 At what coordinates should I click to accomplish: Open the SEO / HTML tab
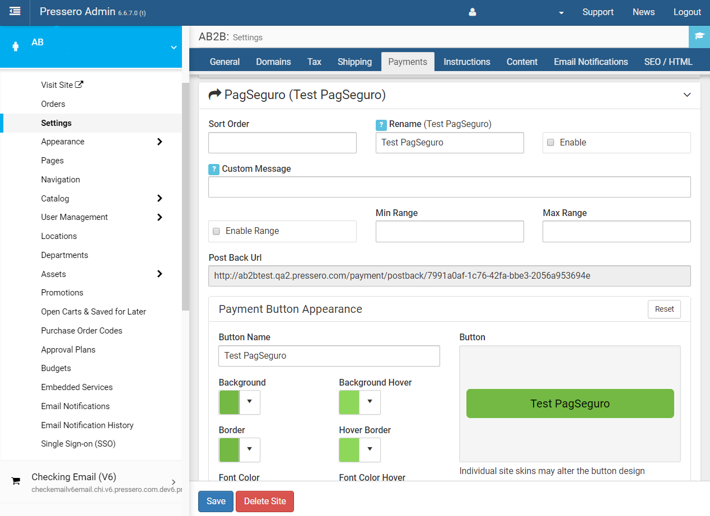pyautogui.click(x=669, y=62)
